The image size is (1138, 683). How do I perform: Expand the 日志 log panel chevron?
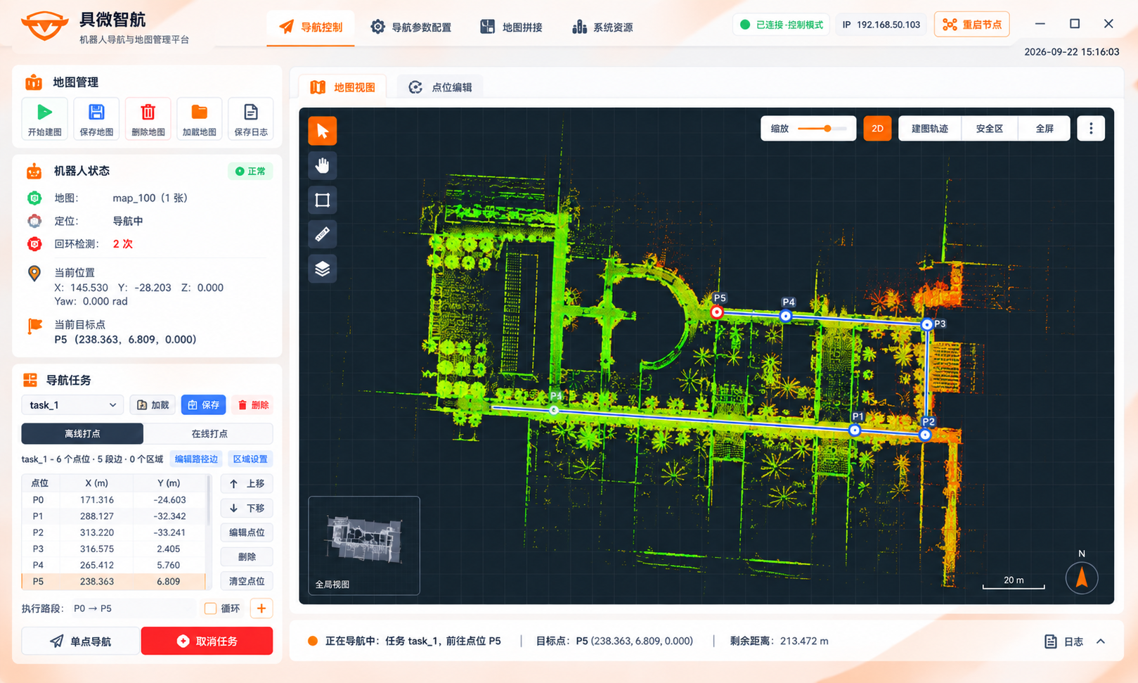[x=1101, y=641]
